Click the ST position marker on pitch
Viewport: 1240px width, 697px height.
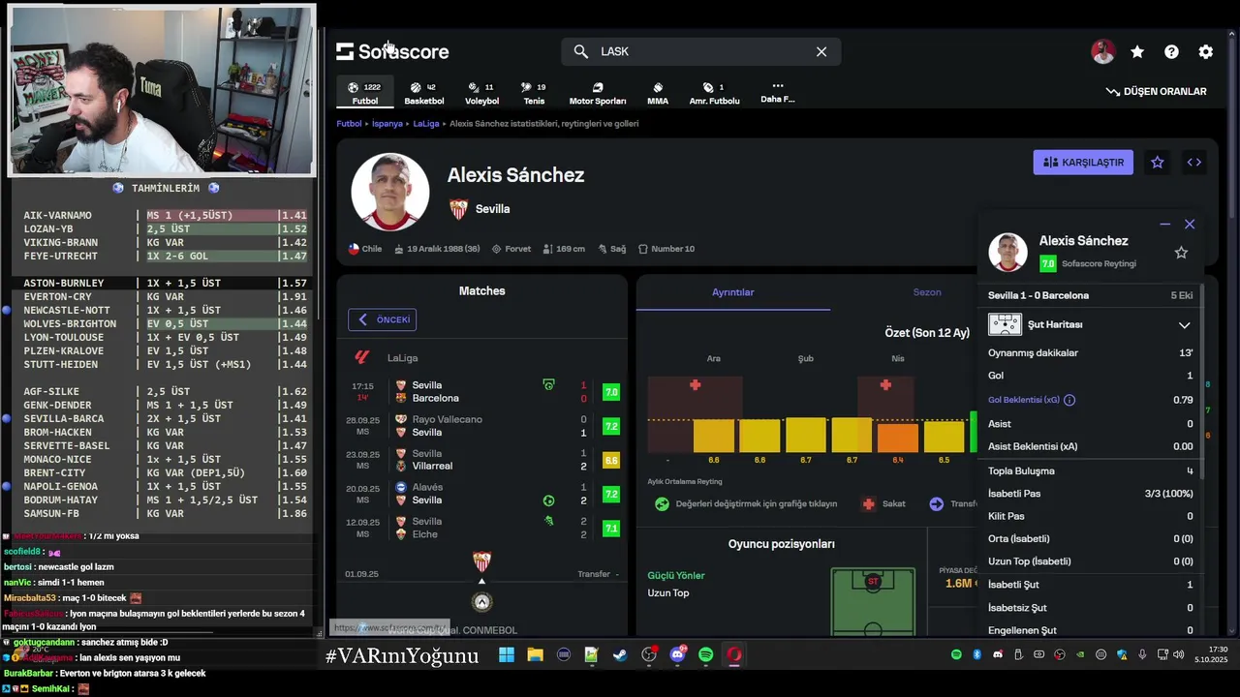coord(873,582)
